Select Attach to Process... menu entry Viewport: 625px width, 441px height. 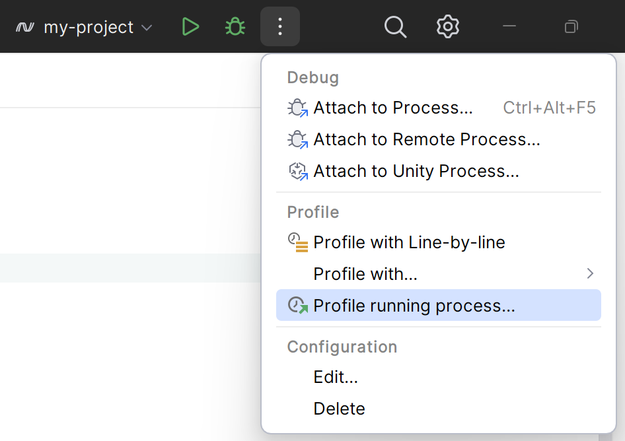393,108
